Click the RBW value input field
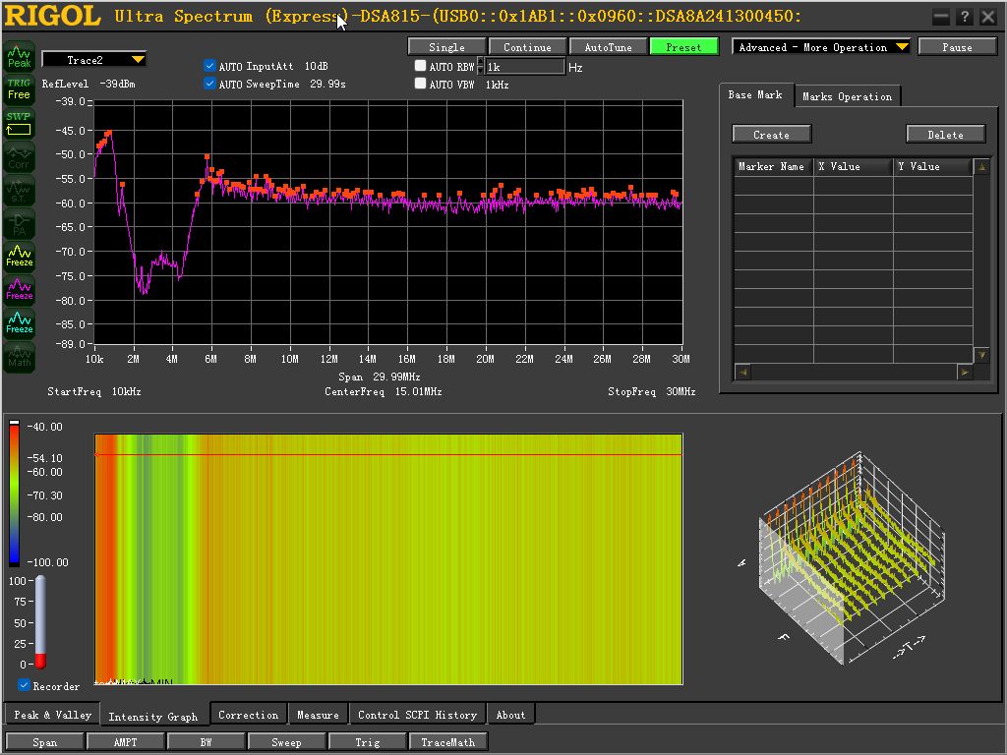This screenshot has width=1007, height=755. [525, 67]
